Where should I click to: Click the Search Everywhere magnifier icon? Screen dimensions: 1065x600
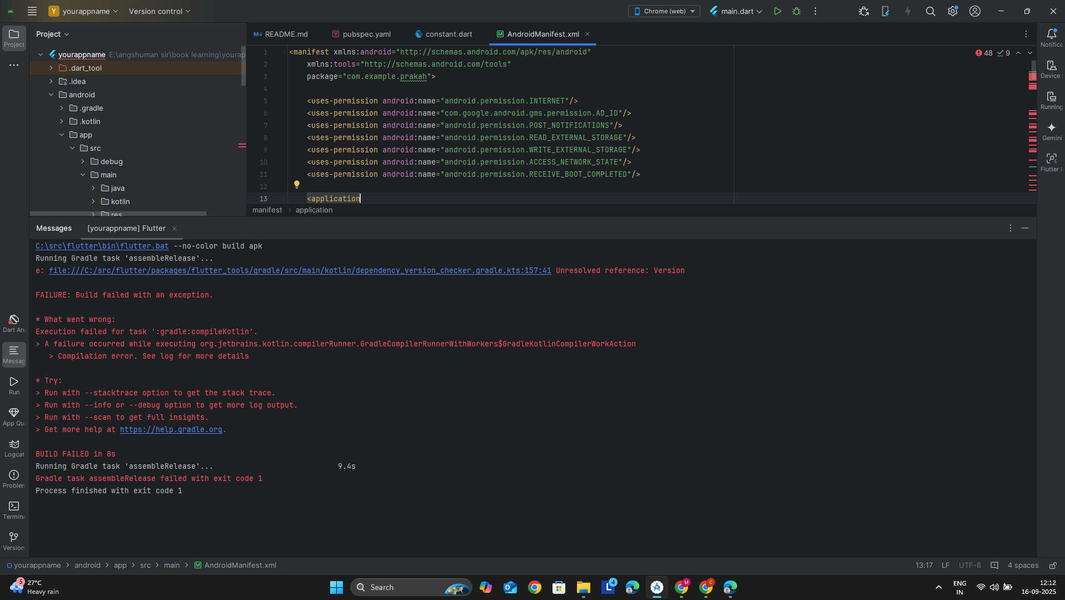[x=930, y=11]
